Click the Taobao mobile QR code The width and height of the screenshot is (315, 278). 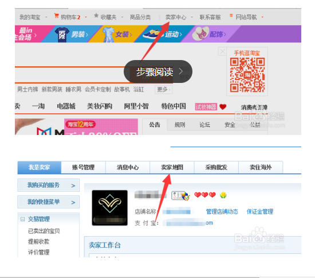click(x=247, y=75)
